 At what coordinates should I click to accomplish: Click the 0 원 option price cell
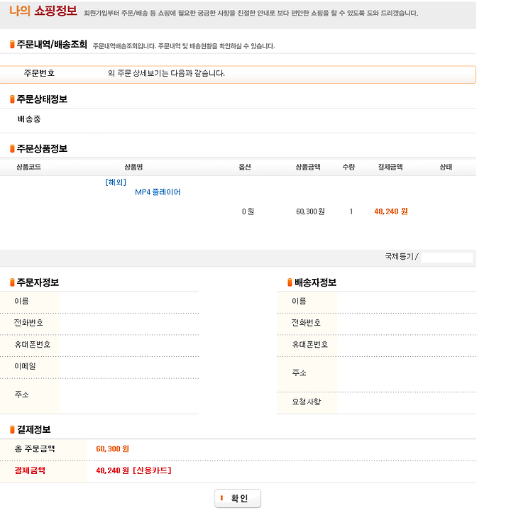click(248, 211)
